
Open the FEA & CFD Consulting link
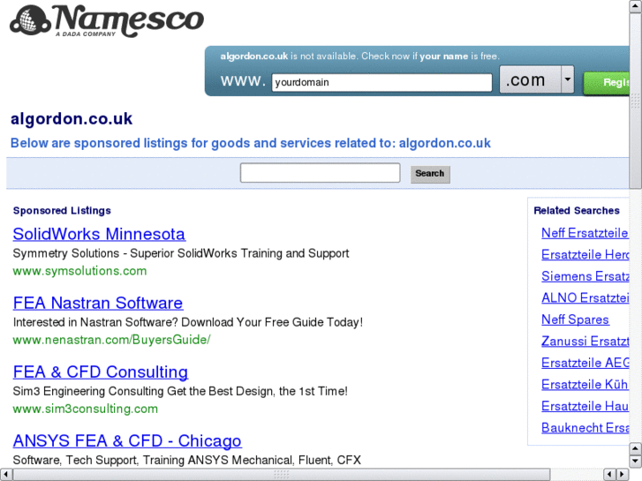click(x=101, y=372)
